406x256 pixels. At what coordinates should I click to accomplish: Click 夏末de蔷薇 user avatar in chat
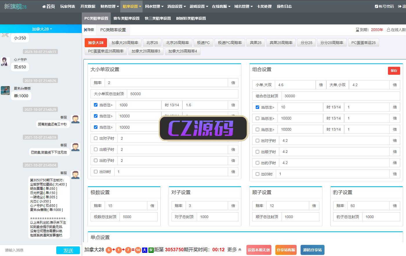(5, 90)
